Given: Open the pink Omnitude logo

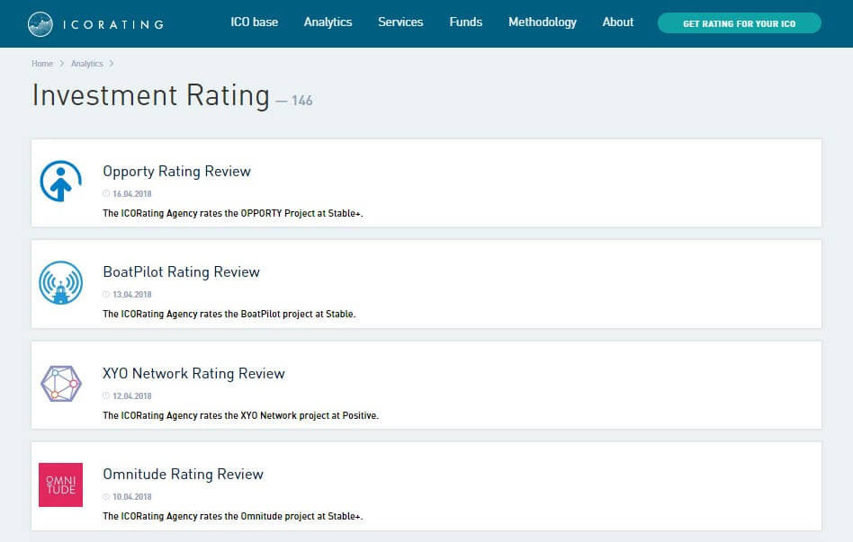Looking at the screenshot, I should [61, 484].
